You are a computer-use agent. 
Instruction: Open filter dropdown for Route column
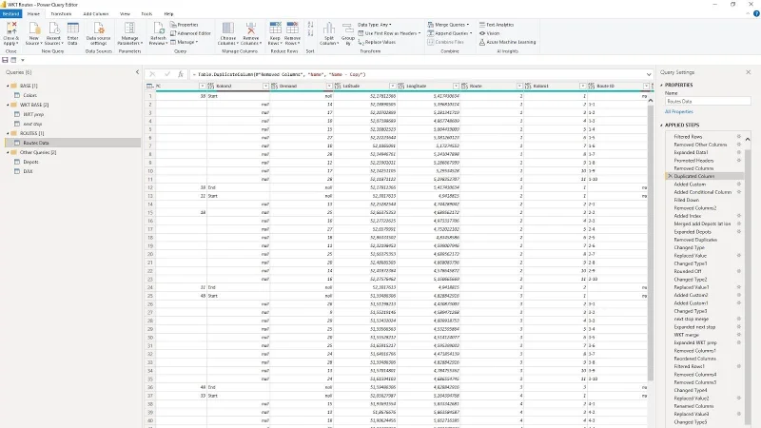[519, 86]
